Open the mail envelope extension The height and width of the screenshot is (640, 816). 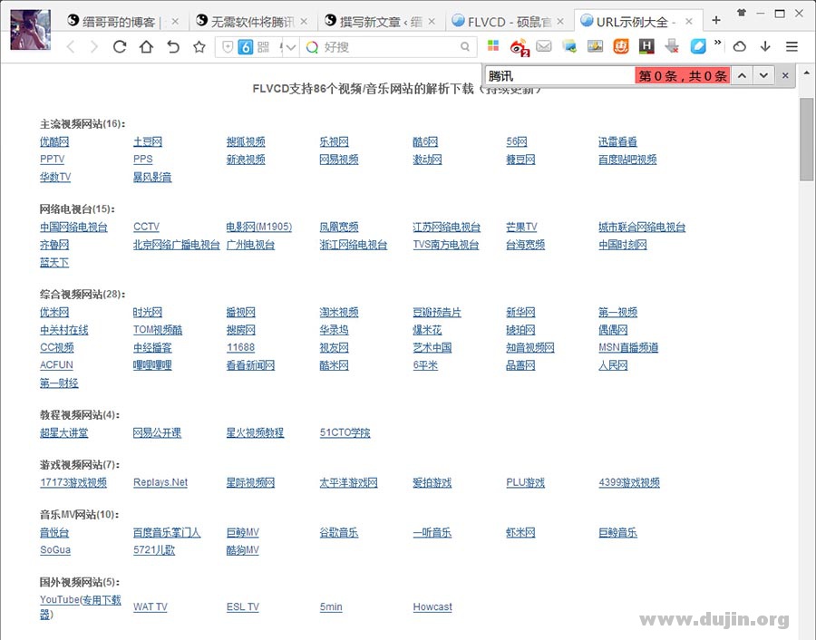coord(544,46)
